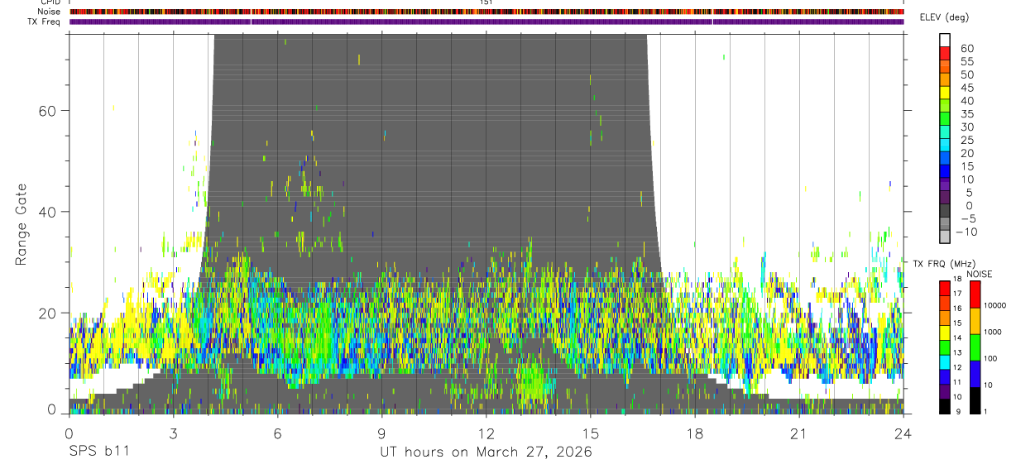Viewport: 1016px width, 469px height.
Task: Click the x-axis tick label "3"
Action: pyautogui.click(x=174, y=433)
